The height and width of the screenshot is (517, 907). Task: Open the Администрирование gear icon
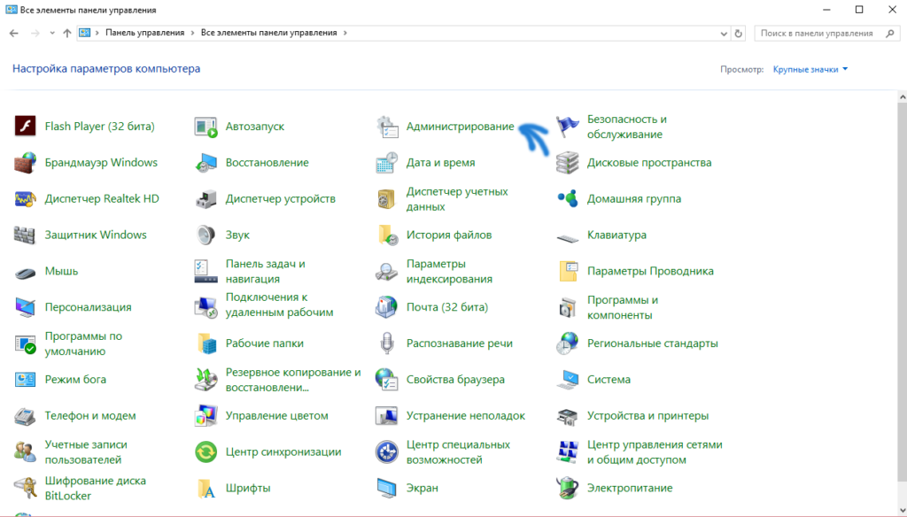coord(387,126)
